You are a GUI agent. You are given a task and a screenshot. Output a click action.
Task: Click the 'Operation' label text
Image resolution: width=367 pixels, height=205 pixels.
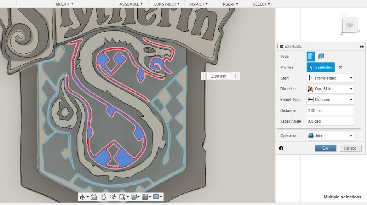click(288, 135)
